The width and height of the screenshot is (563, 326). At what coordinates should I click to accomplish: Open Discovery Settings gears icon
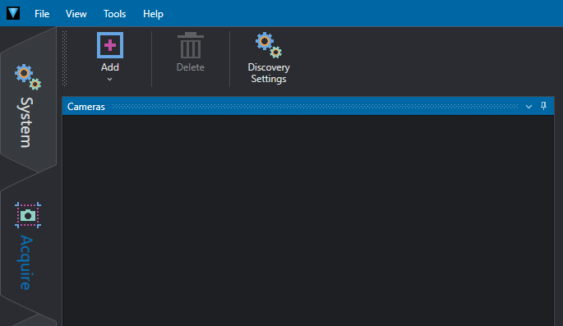pyautogui.click(x=269, y=45)
